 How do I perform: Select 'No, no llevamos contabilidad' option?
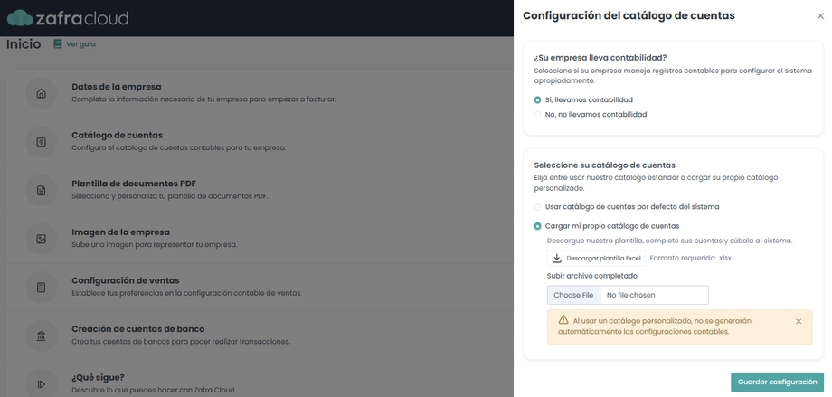pyautogui.click(x=538, y=115)
